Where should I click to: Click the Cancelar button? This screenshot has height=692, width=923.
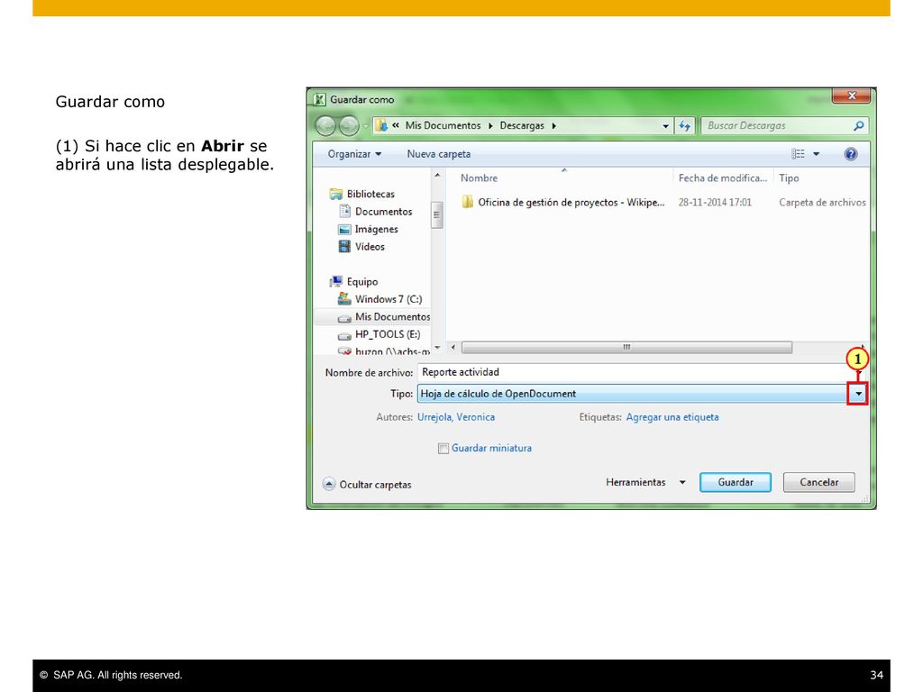point(818,483)
